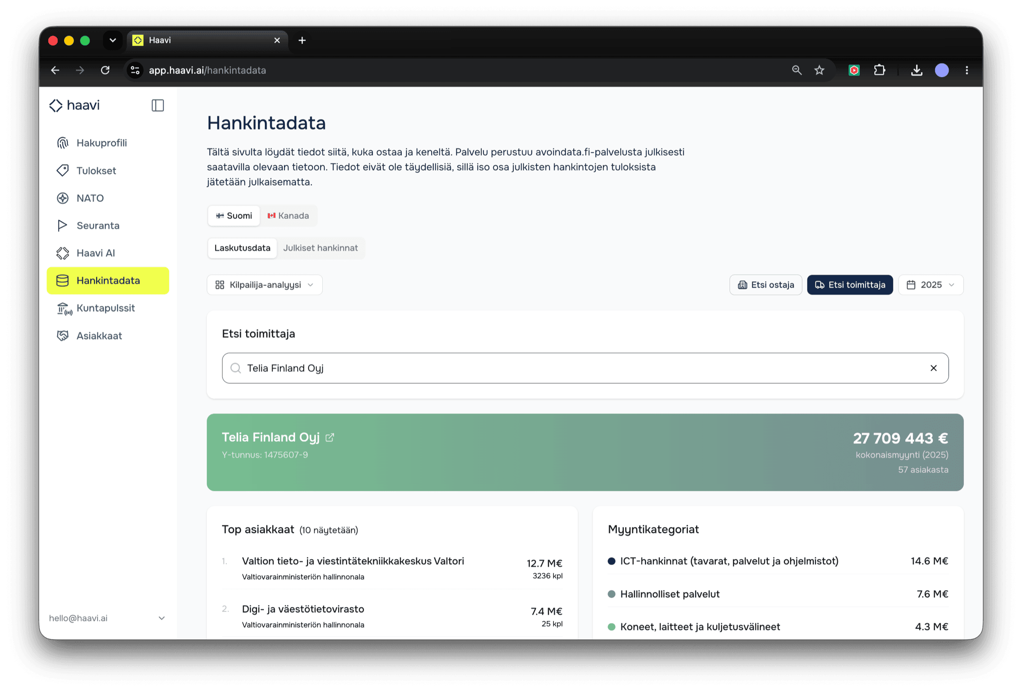Viewport: 1022px width, 691px height.
Task: Open browser extensions puzzle icon
Action: (x=879, y=70)
